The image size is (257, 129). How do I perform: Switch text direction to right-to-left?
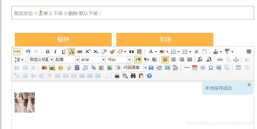point(146,60)
